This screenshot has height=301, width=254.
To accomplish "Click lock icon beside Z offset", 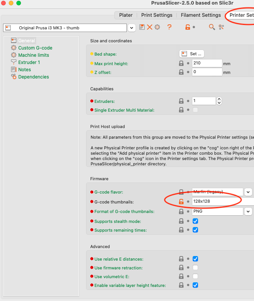I will (181, 72).
